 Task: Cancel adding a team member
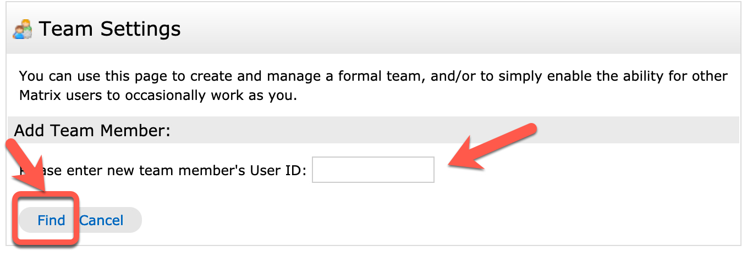[101, 220]
